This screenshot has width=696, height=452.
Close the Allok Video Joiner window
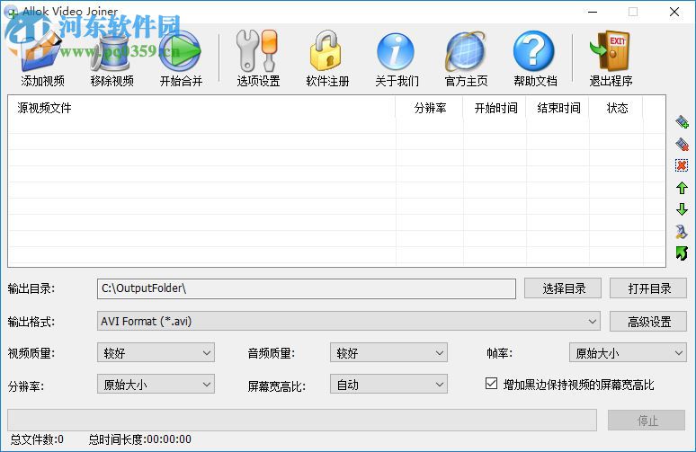tap(674, 12)
